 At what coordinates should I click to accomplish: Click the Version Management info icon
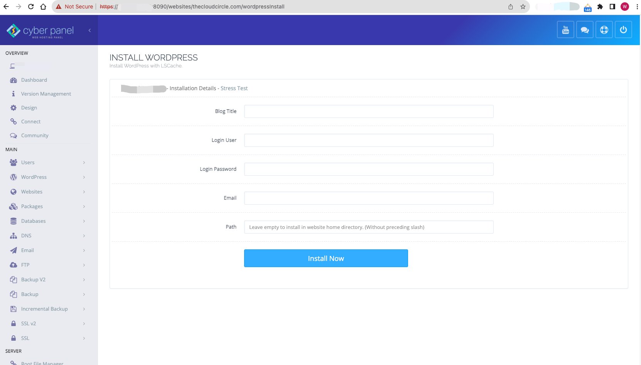click(x=13, y=94)
